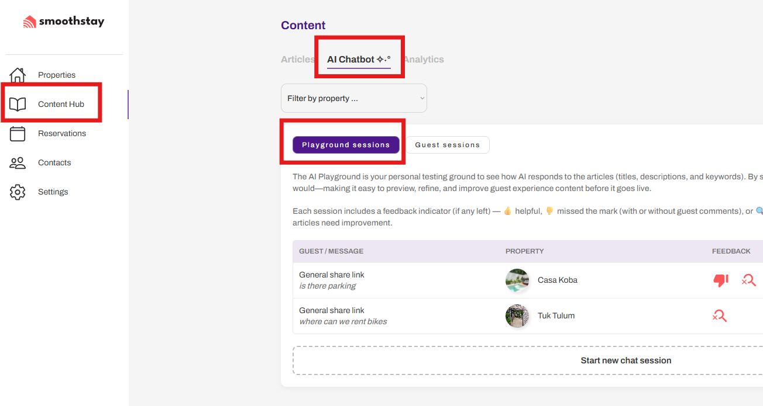Open Reservations from the sidebar
The image size is (763, 406).
tap(62, 134)
